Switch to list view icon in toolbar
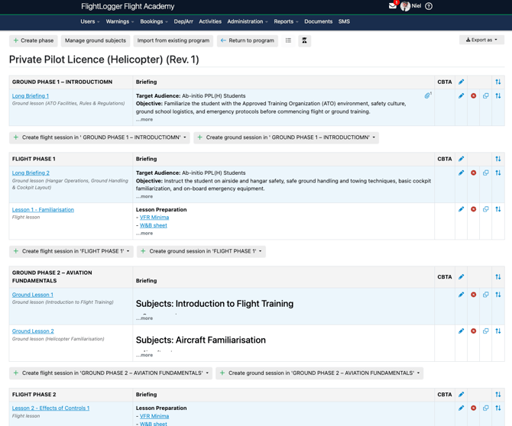This screenshot has width=512, height=426. click(288, 40)
